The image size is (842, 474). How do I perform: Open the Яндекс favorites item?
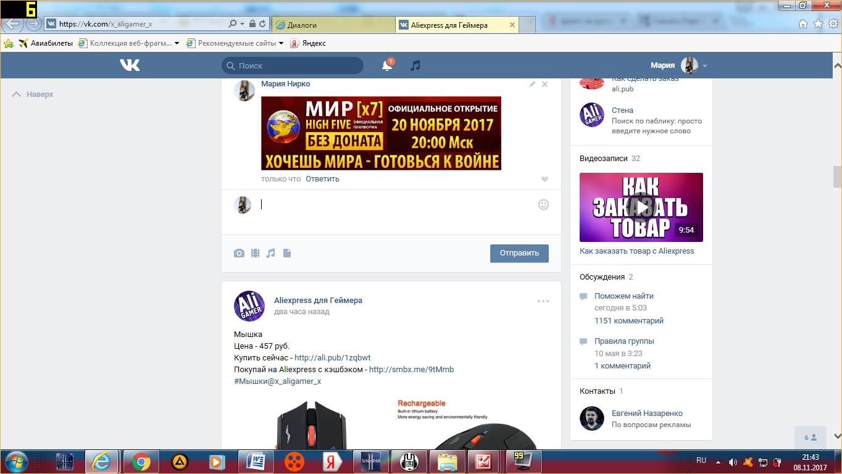coord(308,43)
